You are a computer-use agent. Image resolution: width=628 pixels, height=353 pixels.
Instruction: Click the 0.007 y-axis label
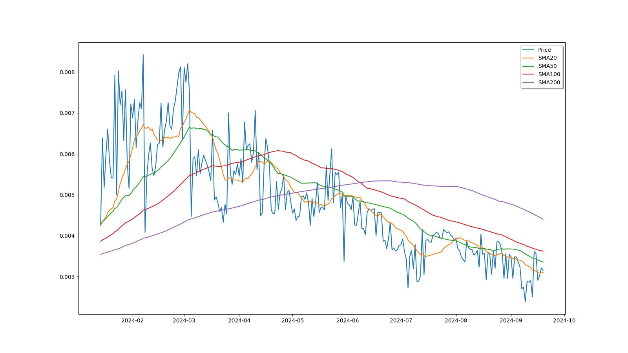pos(67,113)
